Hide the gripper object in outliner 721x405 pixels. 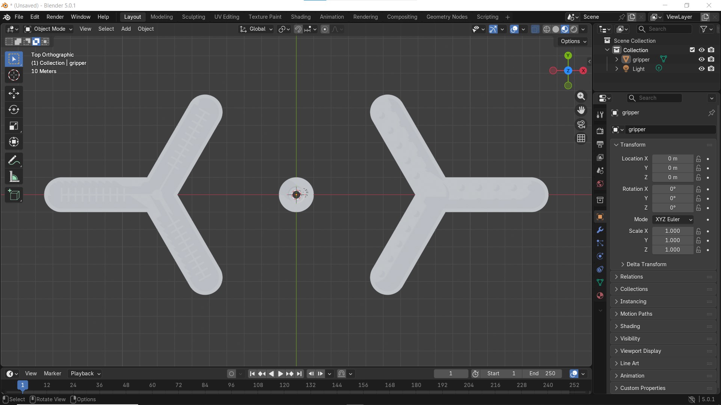point(701,59)
